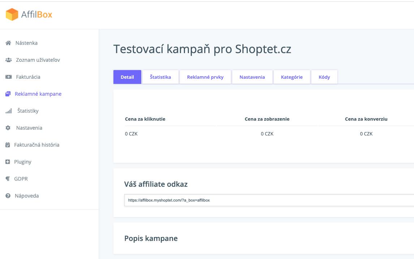The height and width of the screenshot is (259, 414).
Task: Select the Detail tab
Action: click(x=127, y=77)
